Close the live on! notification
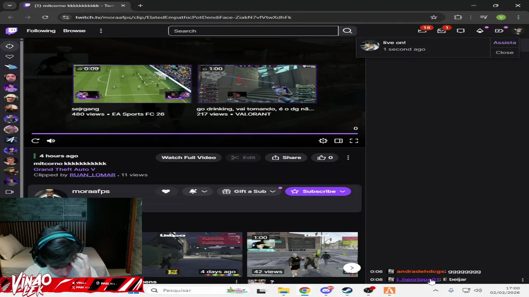 click(505, 52)
